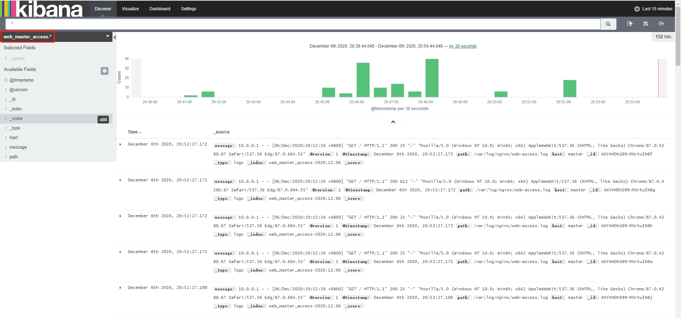Image resolution: width=681 pixels, height=318 pixels.
Task: Open the Settings tab
Action: tap(188, 9)
